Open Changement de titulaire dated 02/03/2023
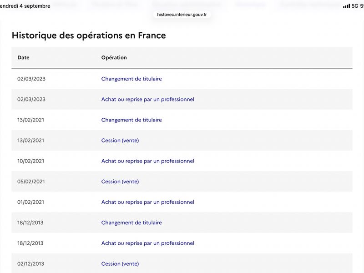Viewport: 364px width, 273px height. (131, 79)
